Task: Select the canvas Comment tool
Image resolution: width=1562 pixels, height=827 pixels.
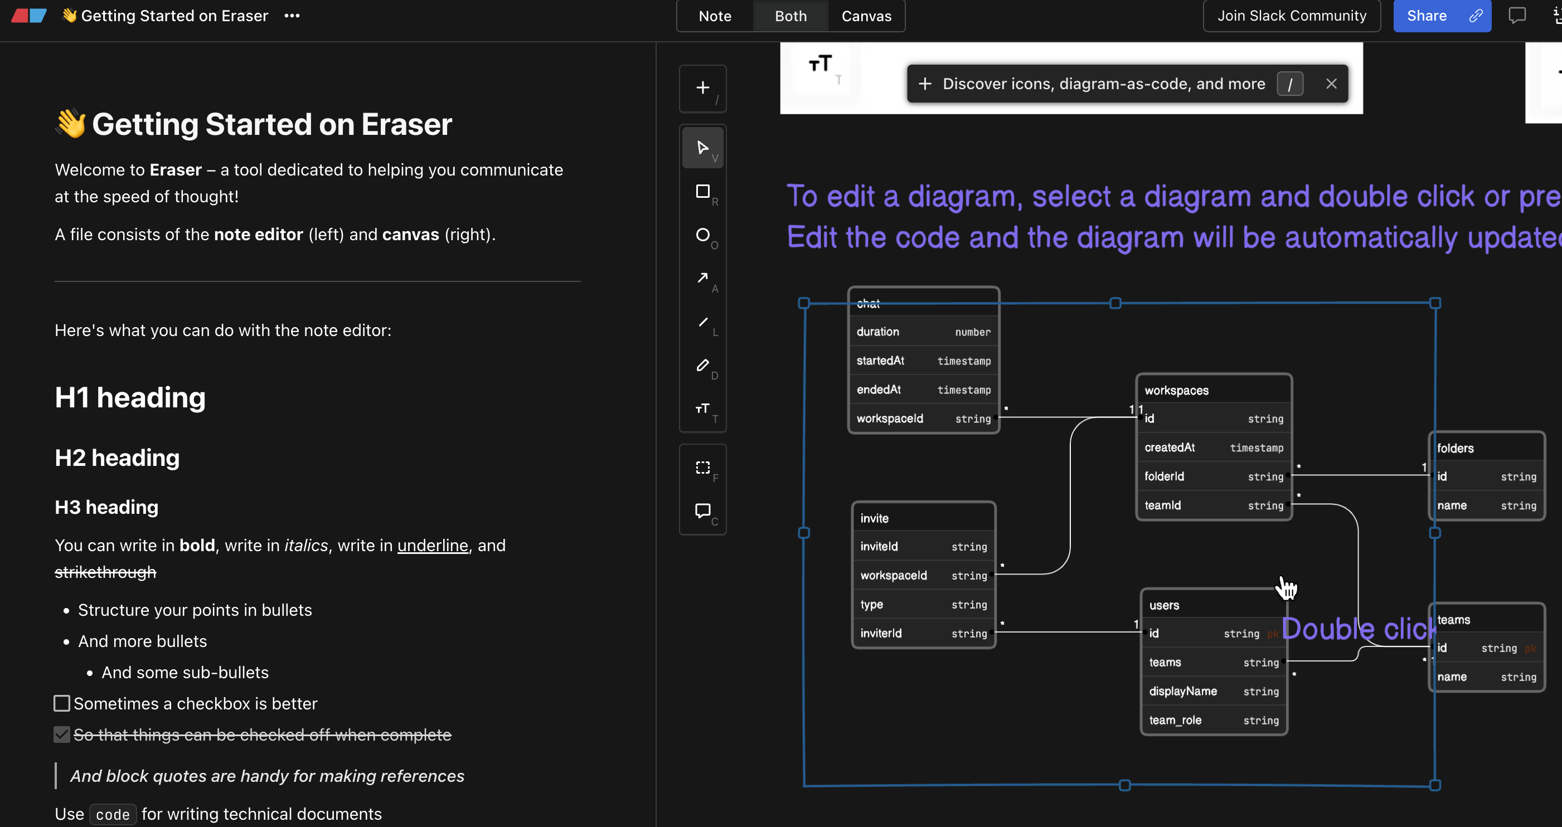Action: coord(703,511)
